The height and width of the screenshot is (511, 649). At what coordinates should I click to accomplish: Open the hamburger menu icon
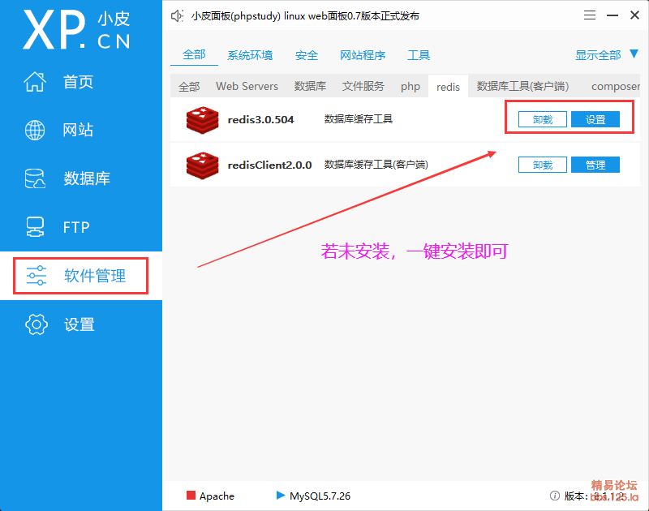click(x=590, y=15)
